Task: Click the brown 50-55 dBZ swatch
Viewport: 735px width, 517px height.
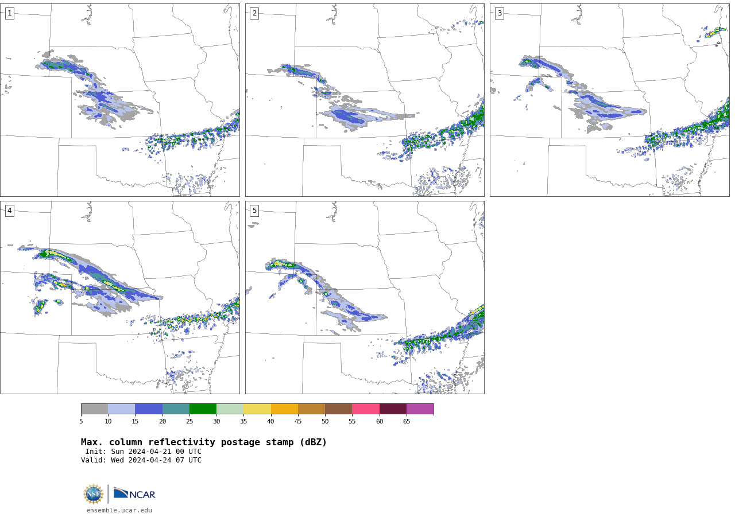Action: (338, 409)
